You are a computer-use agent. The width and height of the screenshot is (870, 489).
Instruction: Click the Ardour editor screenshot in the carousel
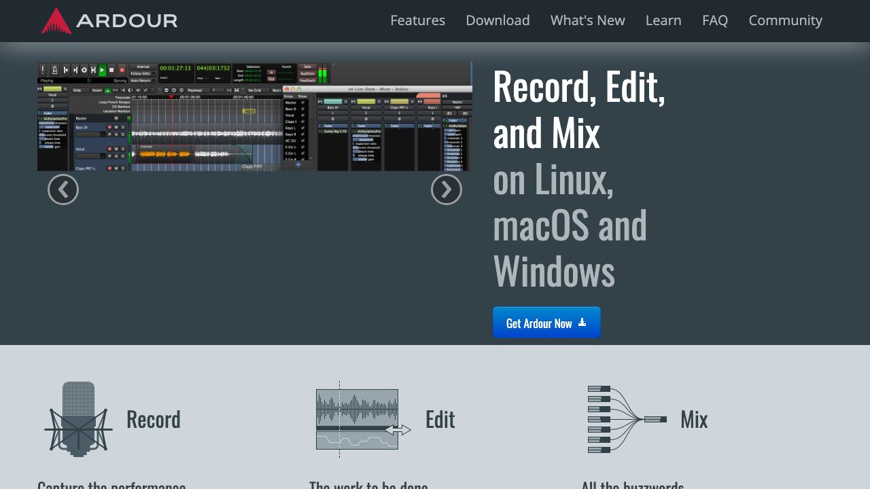pos(255,116)
